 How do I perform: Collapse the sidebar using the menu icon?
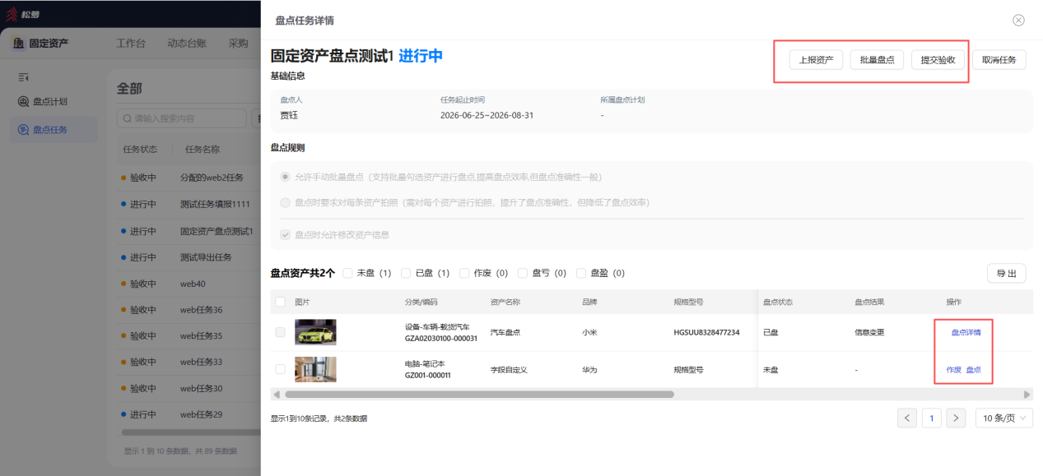[x=24, y=77]
